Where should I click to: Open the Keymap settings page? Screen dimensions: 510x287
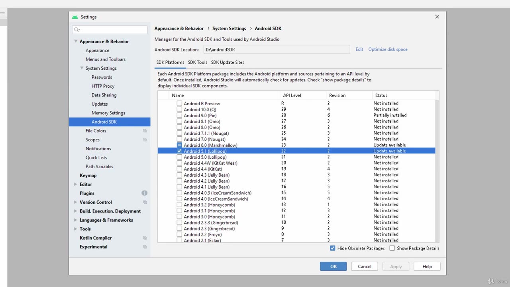tap(88, 175)
